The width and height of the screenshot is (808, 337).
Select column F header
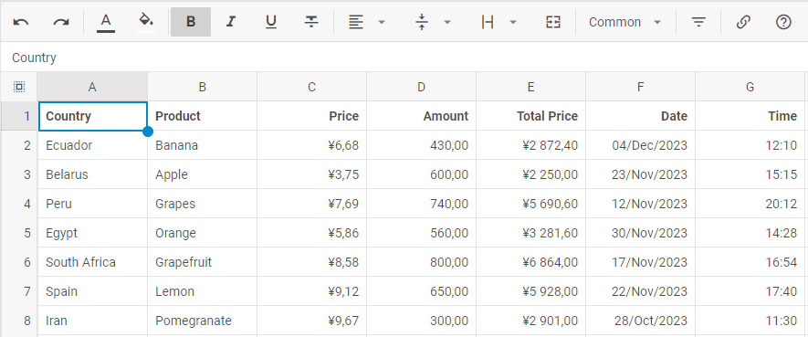[x=641, y=87]
